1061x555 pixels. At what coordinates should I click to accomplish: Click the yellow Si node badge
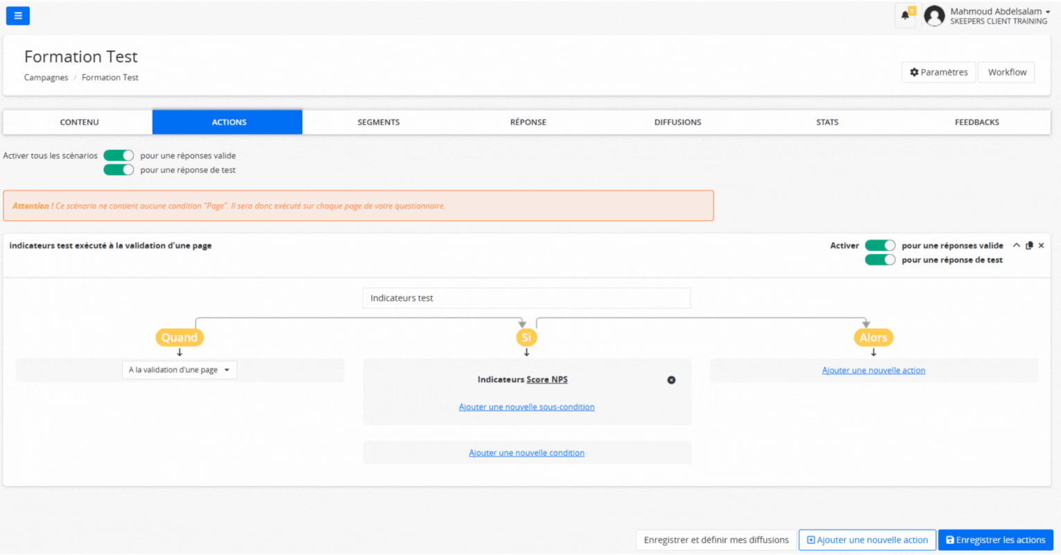(526, 338)
